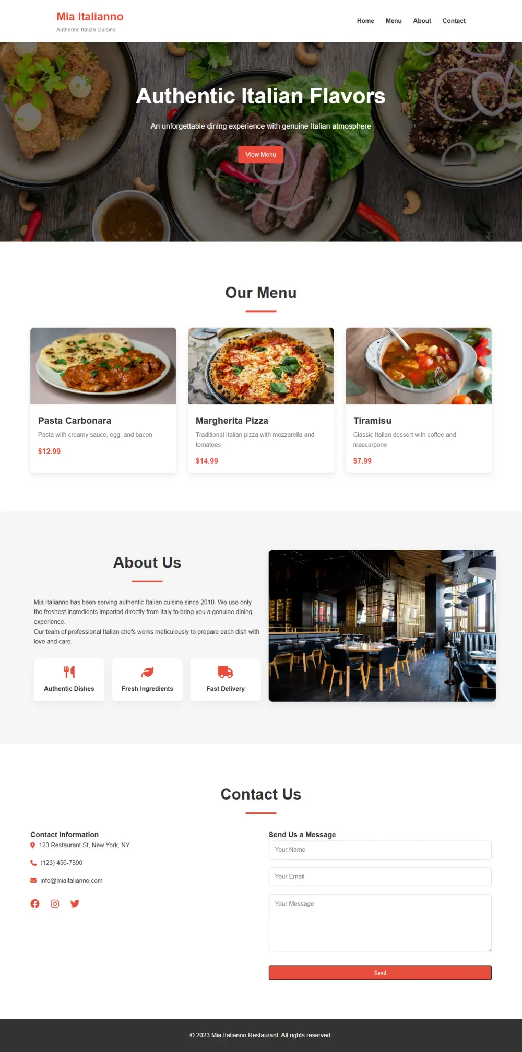Screen dimensions: 522x1052
Task: Click the phone icon beside the number
Action: (33, 863)
